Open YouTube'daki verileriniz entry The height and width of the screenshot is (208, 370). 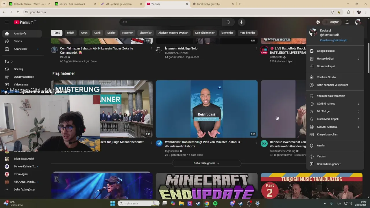click(335, 96)
